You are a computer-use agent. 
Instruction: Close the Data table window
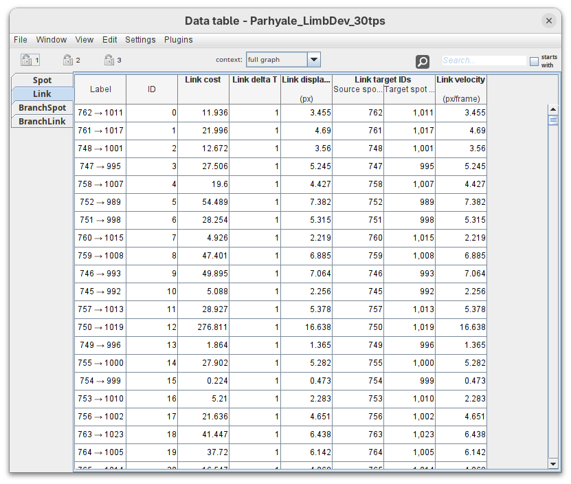[x=548, y=21]
